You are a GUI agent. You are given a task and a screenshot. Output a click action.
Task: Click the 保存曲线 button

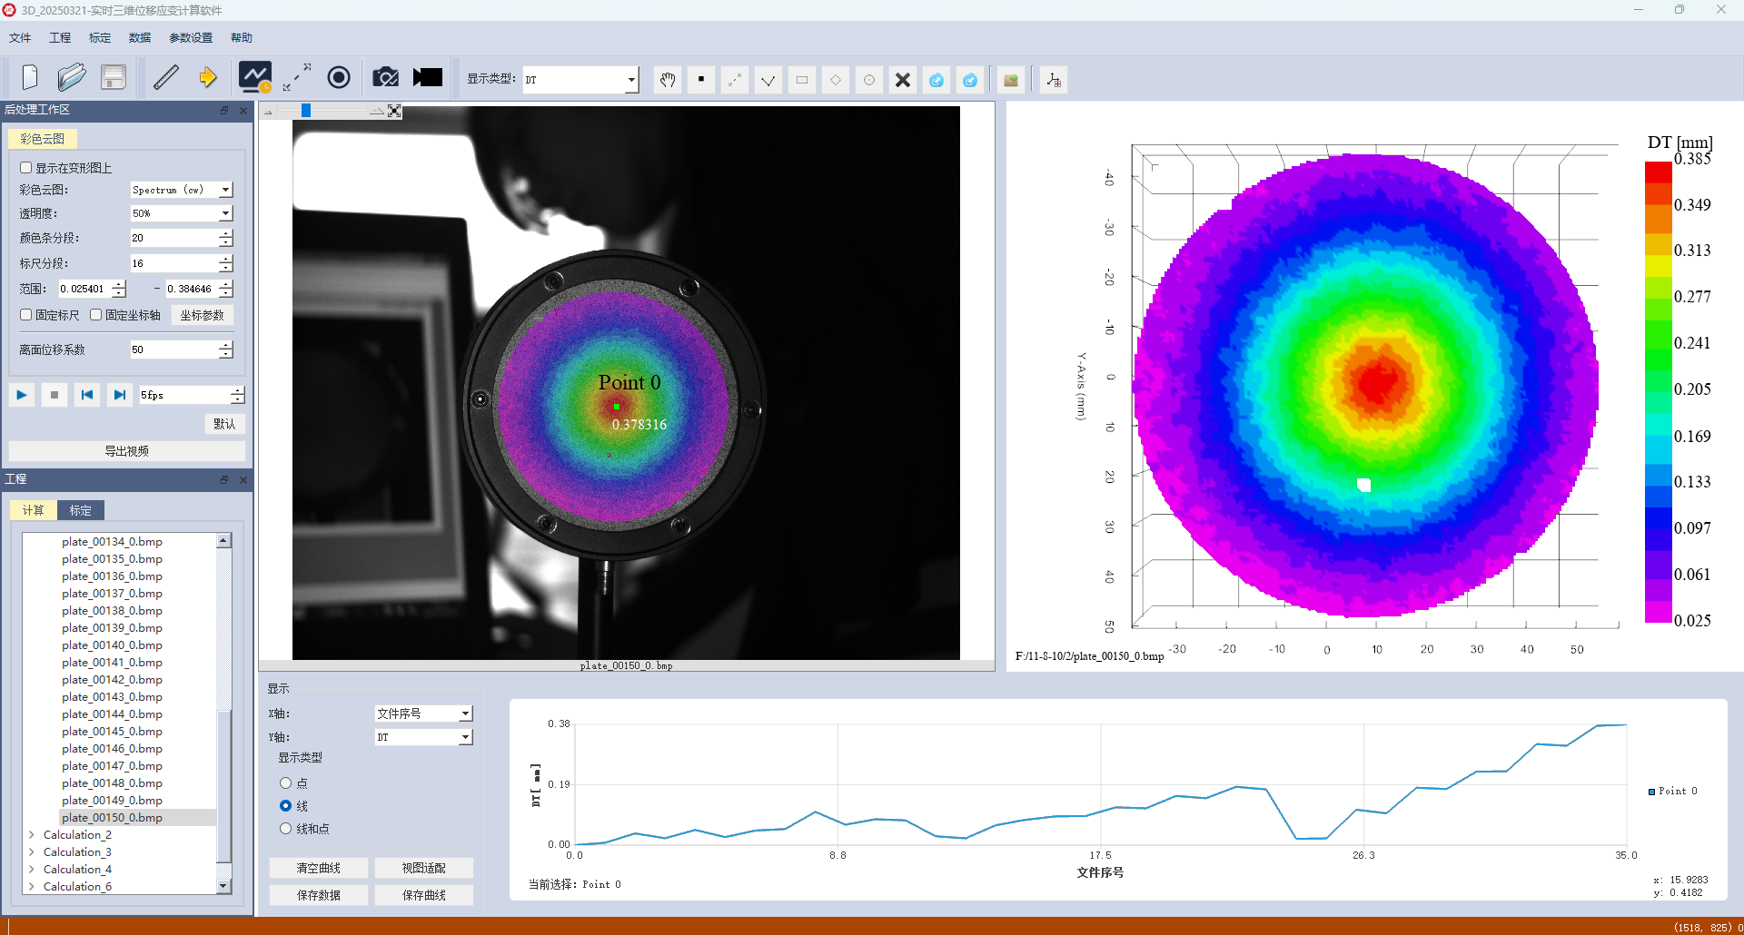[423, 895]
